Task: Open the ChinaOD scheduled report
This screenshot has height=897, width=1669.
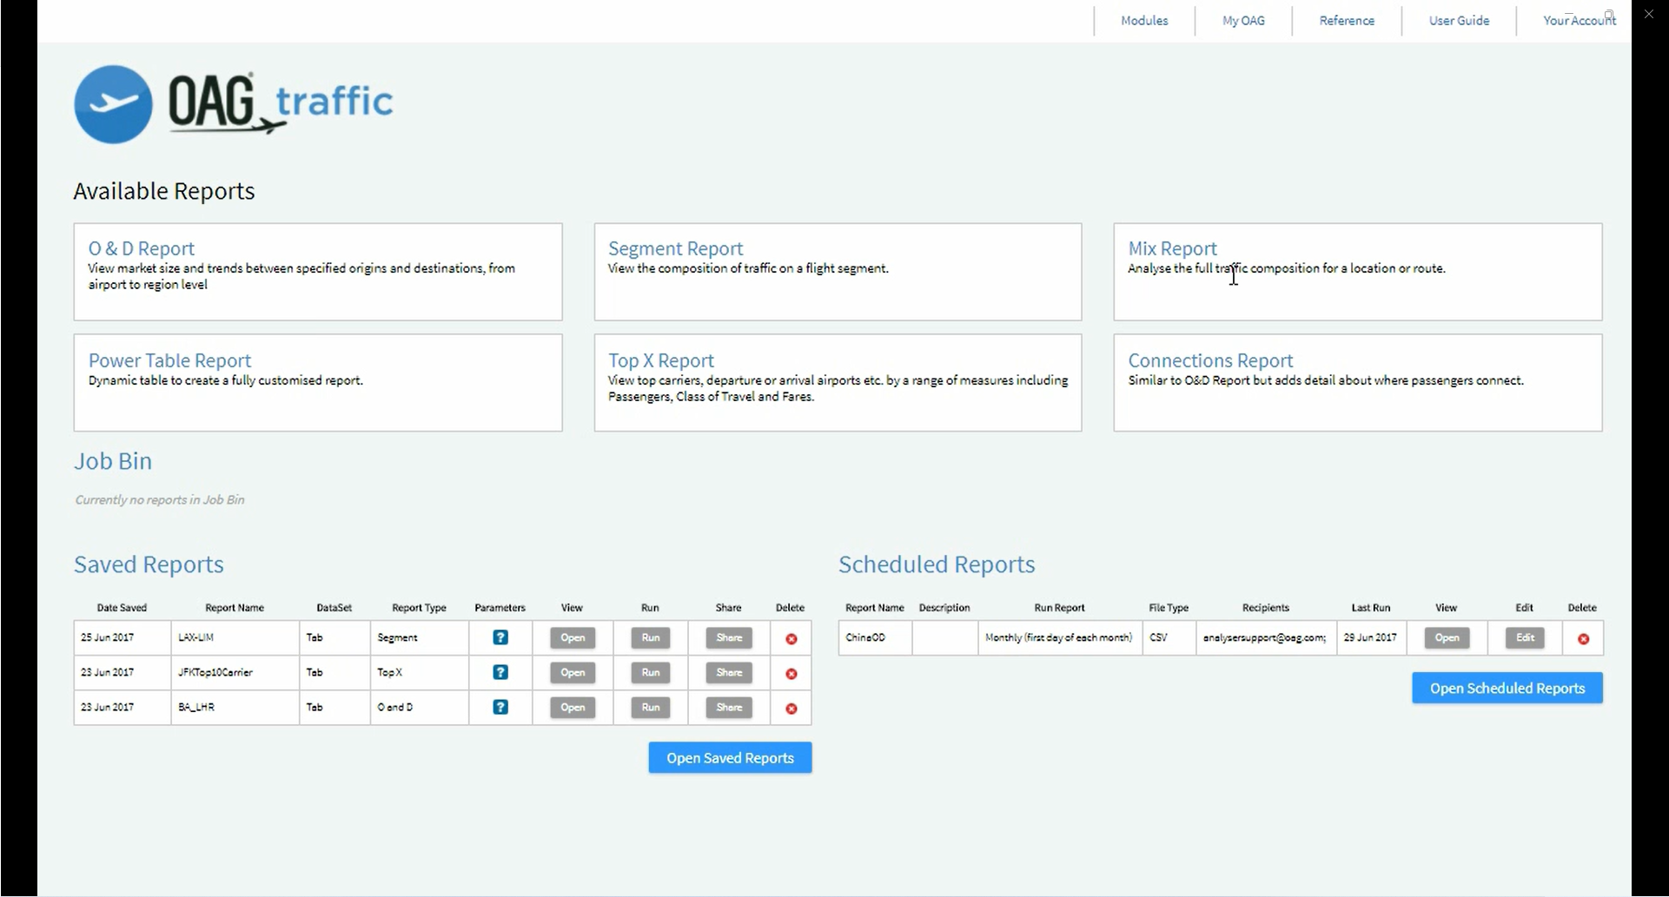Action: click(1447, 638)
